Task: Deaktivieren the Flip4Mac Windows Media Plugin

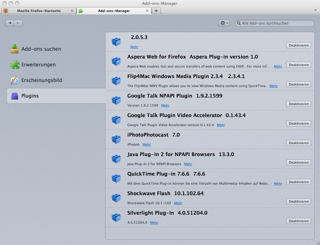Action: pos(298,84)
